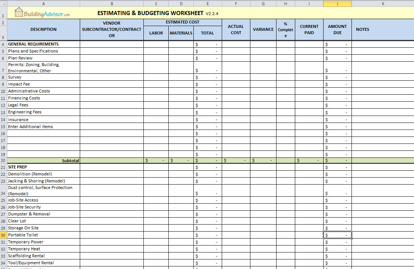Screen dimensions: 414x269
Task: Select the Scaffolding Rental cell
Action: tap(43, 256)
